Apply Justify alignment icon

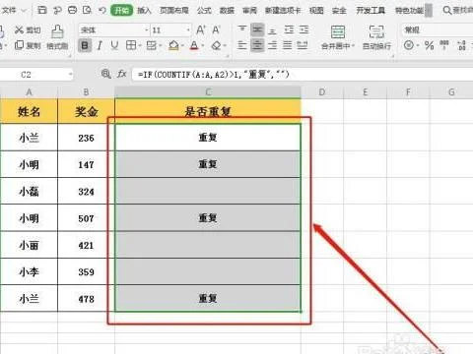pyautogui.click(x=288, y=45)
